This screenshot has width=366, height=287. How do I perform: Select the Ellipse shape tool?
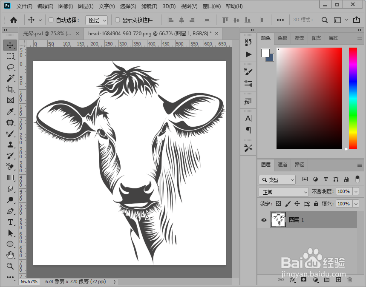[x=10, y=244]
